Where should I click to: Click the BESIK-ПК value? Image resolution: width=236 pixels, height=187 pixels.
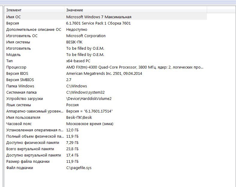(x=74, y=42)
